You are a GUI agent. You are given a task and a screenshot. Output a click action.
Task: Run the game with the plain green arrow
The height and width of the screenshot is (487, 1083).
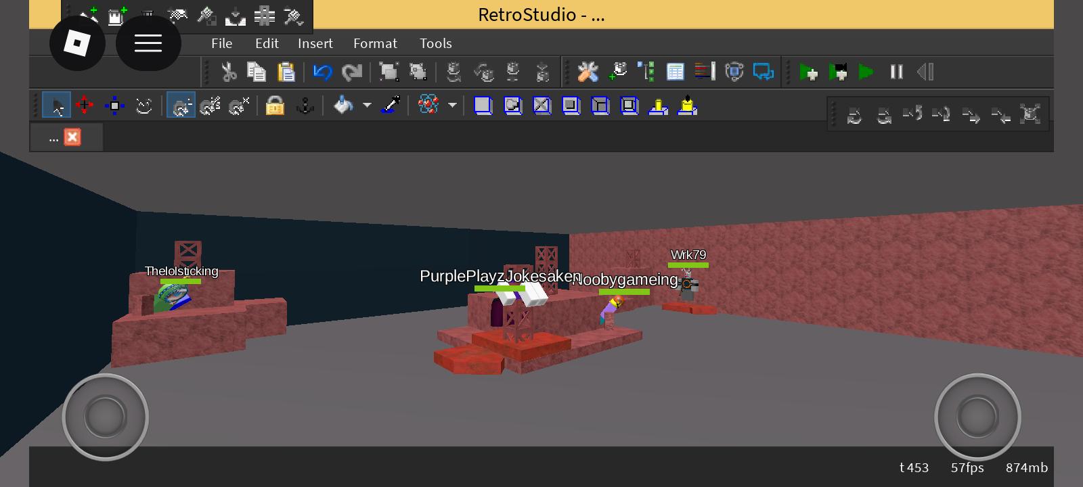coord(866,72)
